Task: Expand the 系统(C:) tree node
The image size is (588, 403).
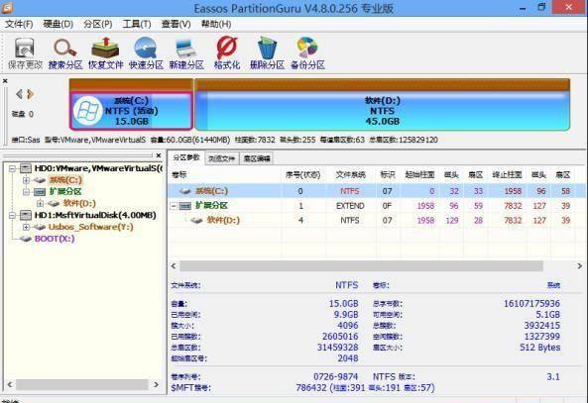Action: (26, 180)
